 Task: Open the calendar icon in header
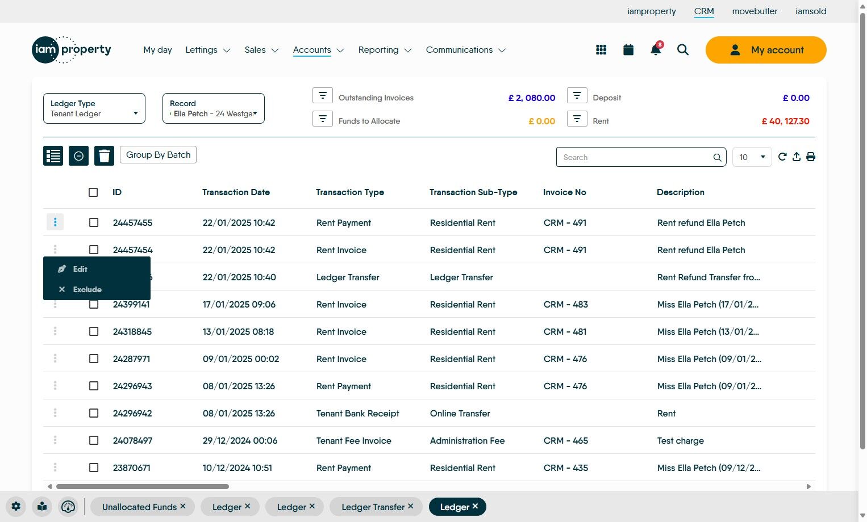[x=628, y=50]
